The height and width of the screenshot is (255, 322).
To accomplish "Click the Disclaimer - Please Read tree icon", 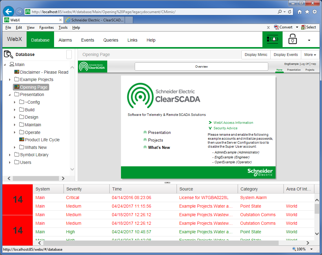I will (x=17, y=72).
